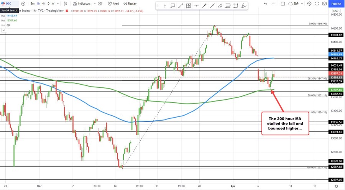
Task: Select the blue MA 14165.69 legend
Action: 9,16
